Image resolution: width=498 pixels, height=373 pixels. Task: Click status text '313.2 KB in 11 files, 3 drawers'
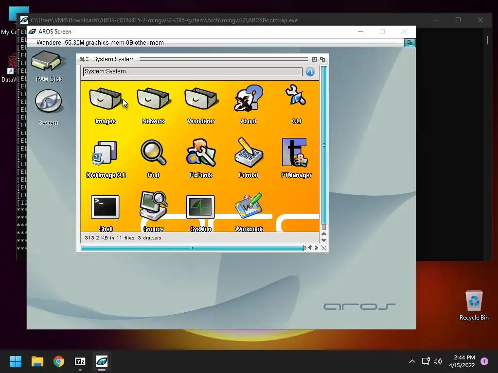point(123,238)
